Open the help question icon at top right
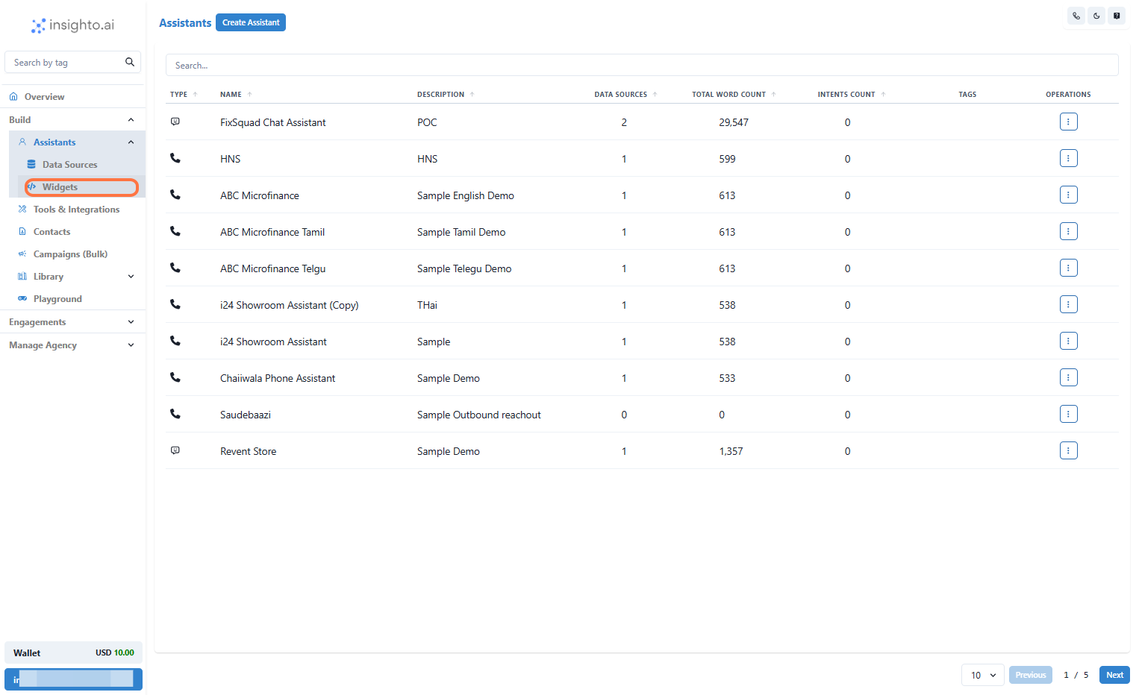The height and width of the screenshot is (695, 1139). [1117, 16]
